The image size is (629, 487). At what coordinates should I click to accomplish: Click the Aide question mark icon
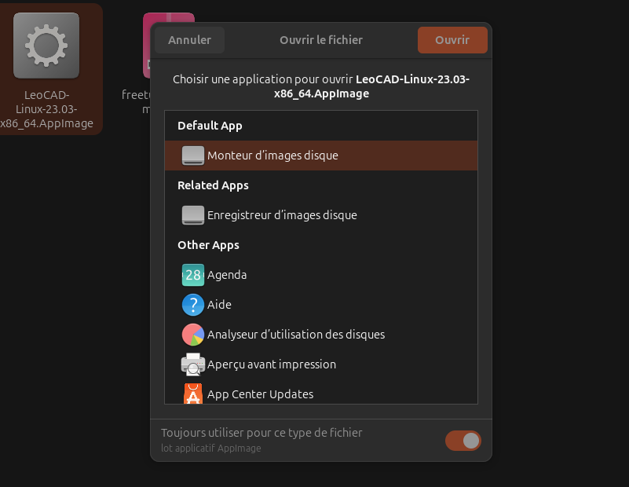193,305
